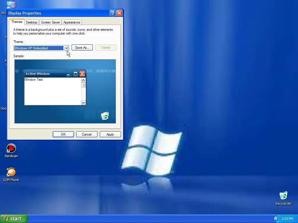Click the taskbar clock showing 3:55 PM
The width and height of the screenshot is (298, 223).
[287, 219]
